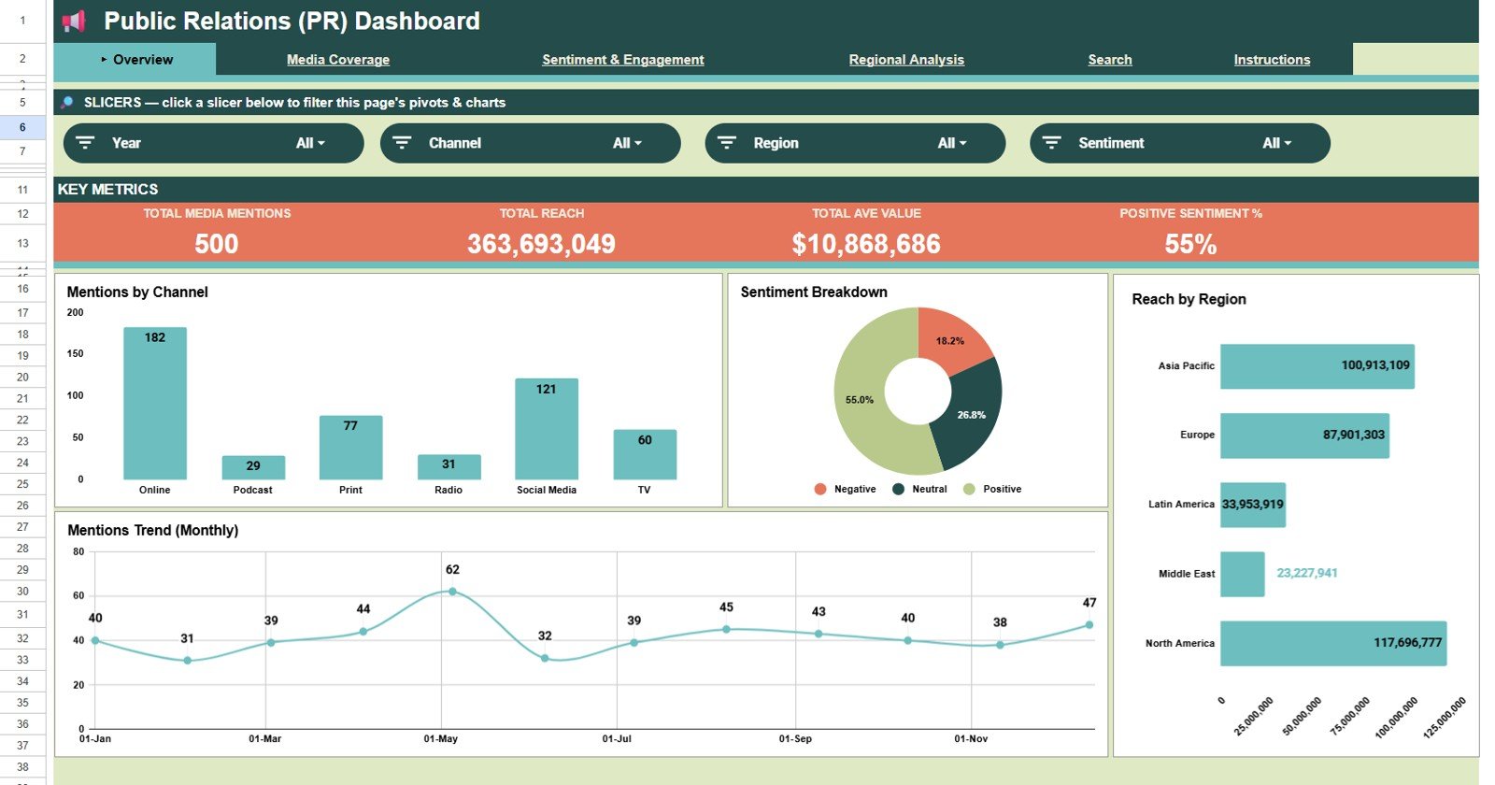This screenshot has width=1495, height=785.
Task: Select the Europe reach bar
Action: pyautogui.click(x=1304, y=435)
